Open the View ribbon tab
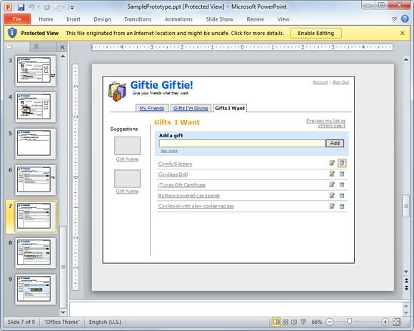The width and height of the screenshot is (414, 331). point(283,19)
